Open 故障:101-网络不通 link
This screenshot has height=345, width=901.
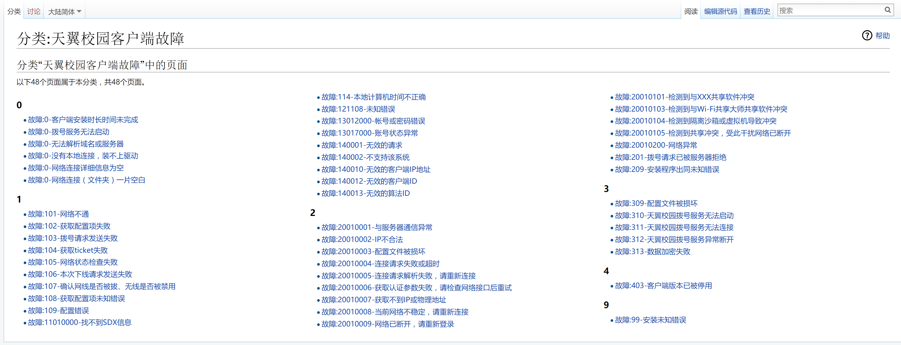coord(58,214)
